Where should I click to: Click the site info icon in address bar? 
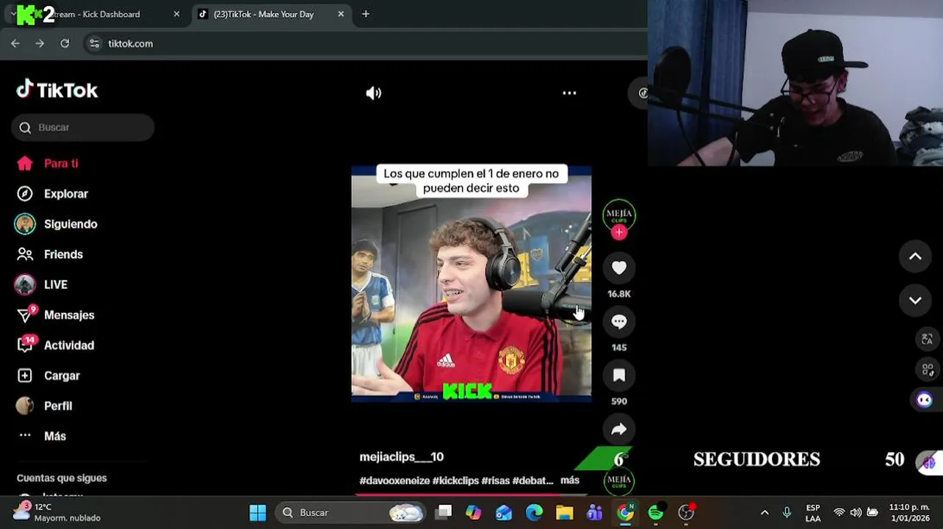click(x=94, y=43)
